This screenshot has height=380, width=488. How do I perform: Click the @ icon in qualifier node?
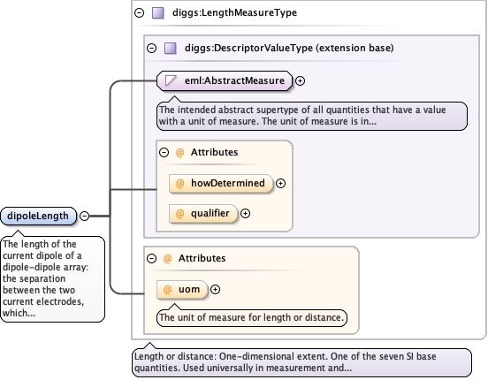pyautogui.click(x=179, y=214)
